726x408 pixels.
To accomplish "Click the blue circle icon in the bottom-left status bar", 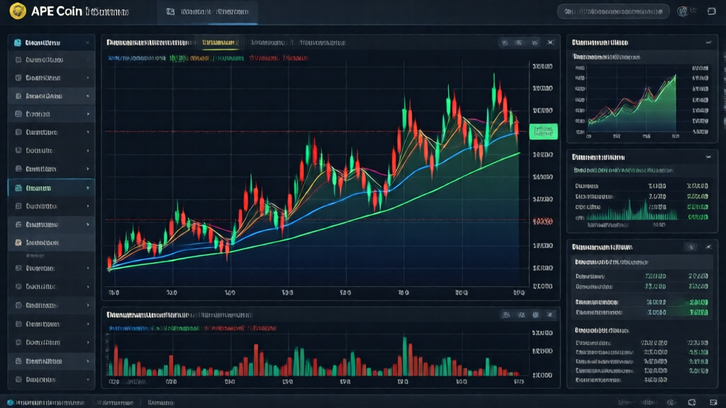I will [x=10, y=402].
